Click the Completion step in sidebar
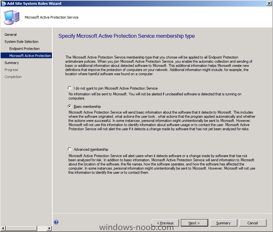273x232 pixels. 13,77
